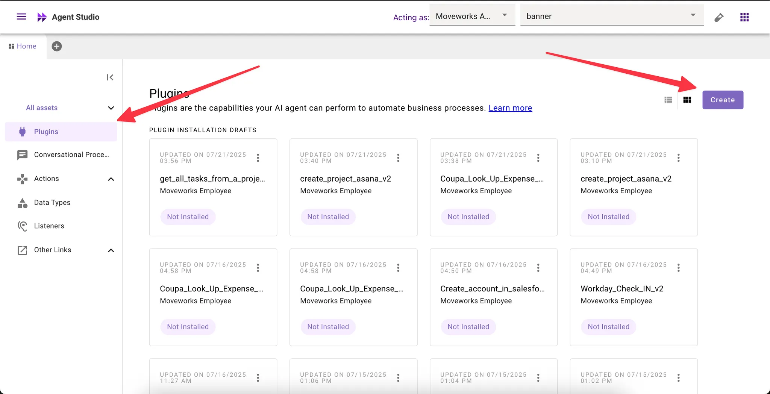This screenshot has height=394, width=770.
Task: Open options for 03:38 PM Coupa_Look_Up_Expense card
Action: [x=538, y=158]
